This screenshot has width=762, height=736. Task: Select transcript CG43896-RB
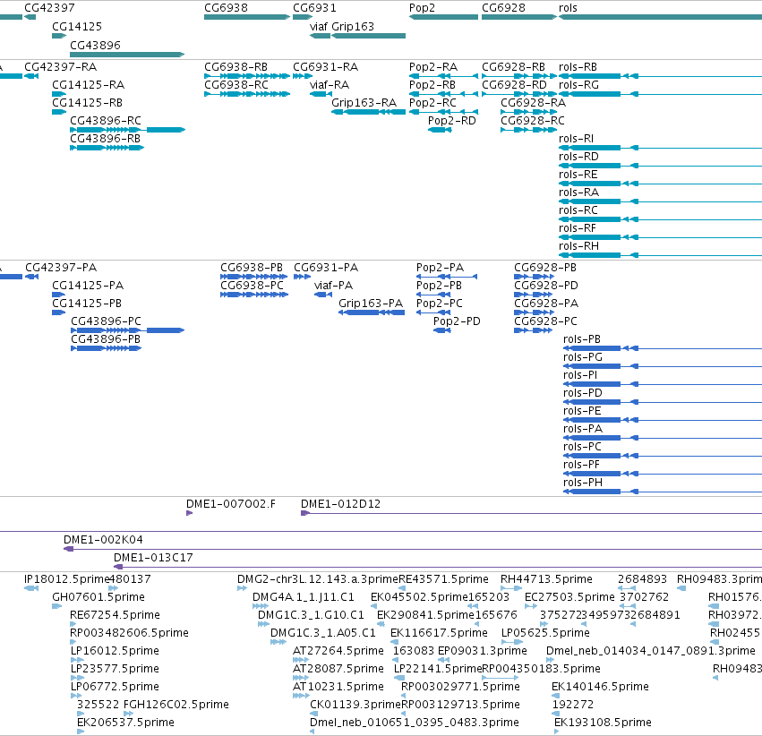[107, 148]
